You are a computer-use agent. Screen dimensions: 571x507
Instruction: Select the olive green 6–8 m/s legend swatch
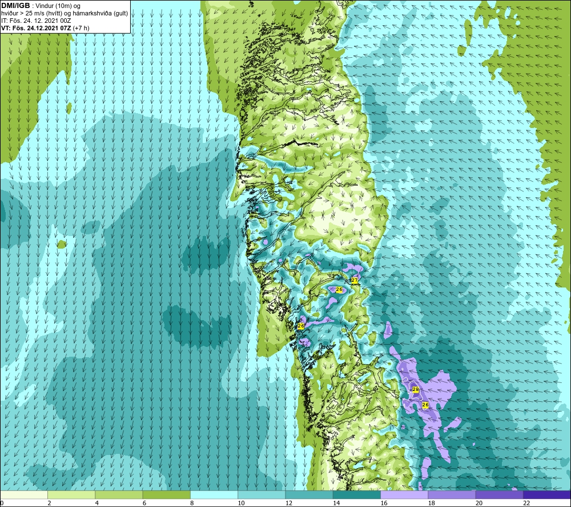coord(166,494)
